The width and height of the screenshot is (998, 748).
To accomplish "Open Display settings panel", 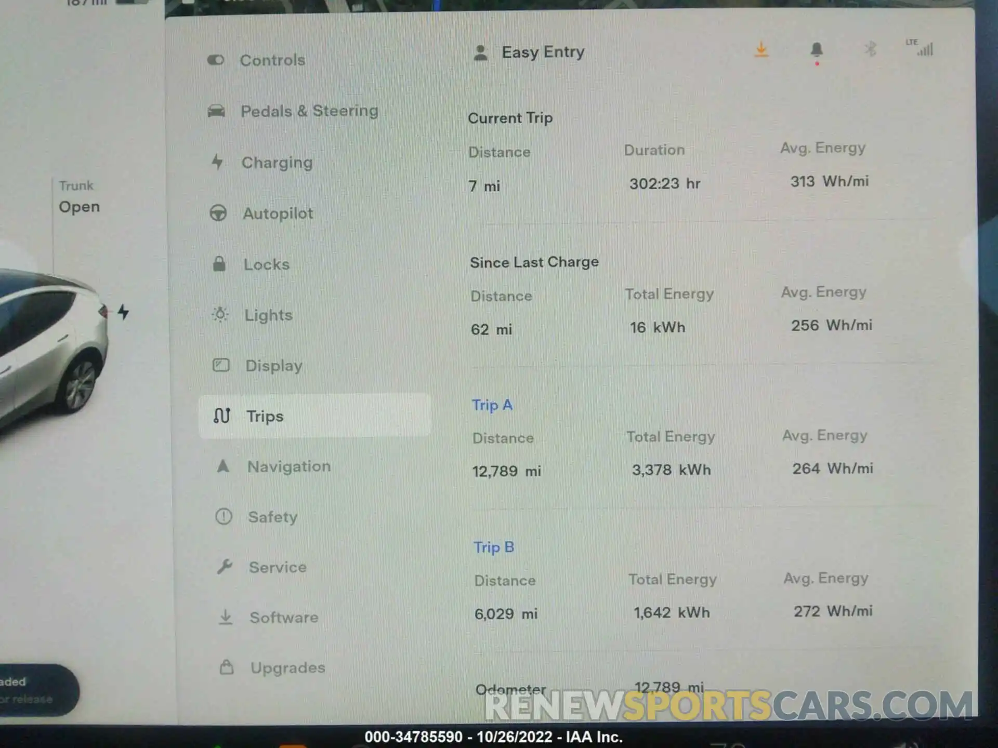I will tap(274, 365).
